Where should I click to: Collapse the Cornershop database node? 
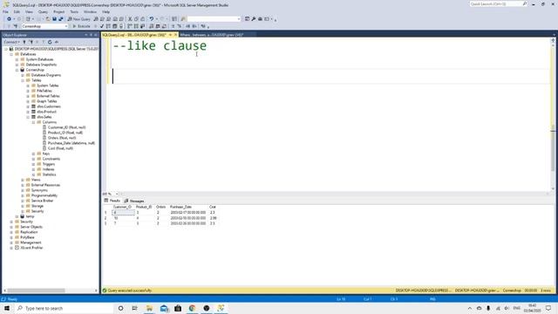(17, 70)
